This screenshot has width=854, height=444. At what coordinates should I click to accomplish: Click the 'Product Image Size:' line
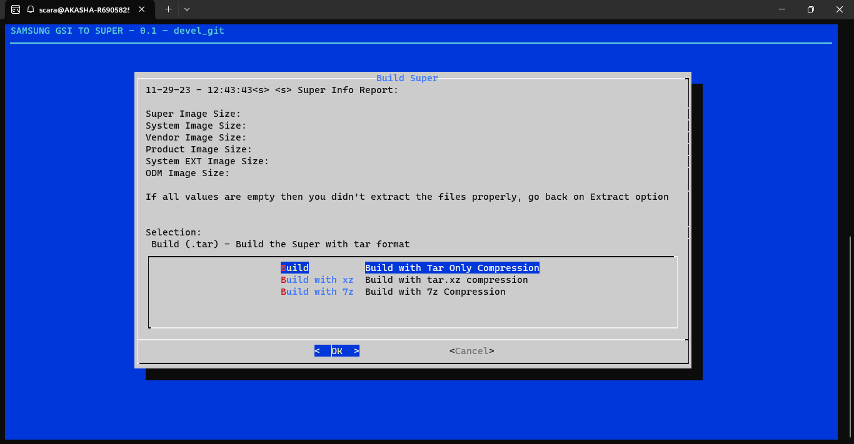tap(199, 149)
